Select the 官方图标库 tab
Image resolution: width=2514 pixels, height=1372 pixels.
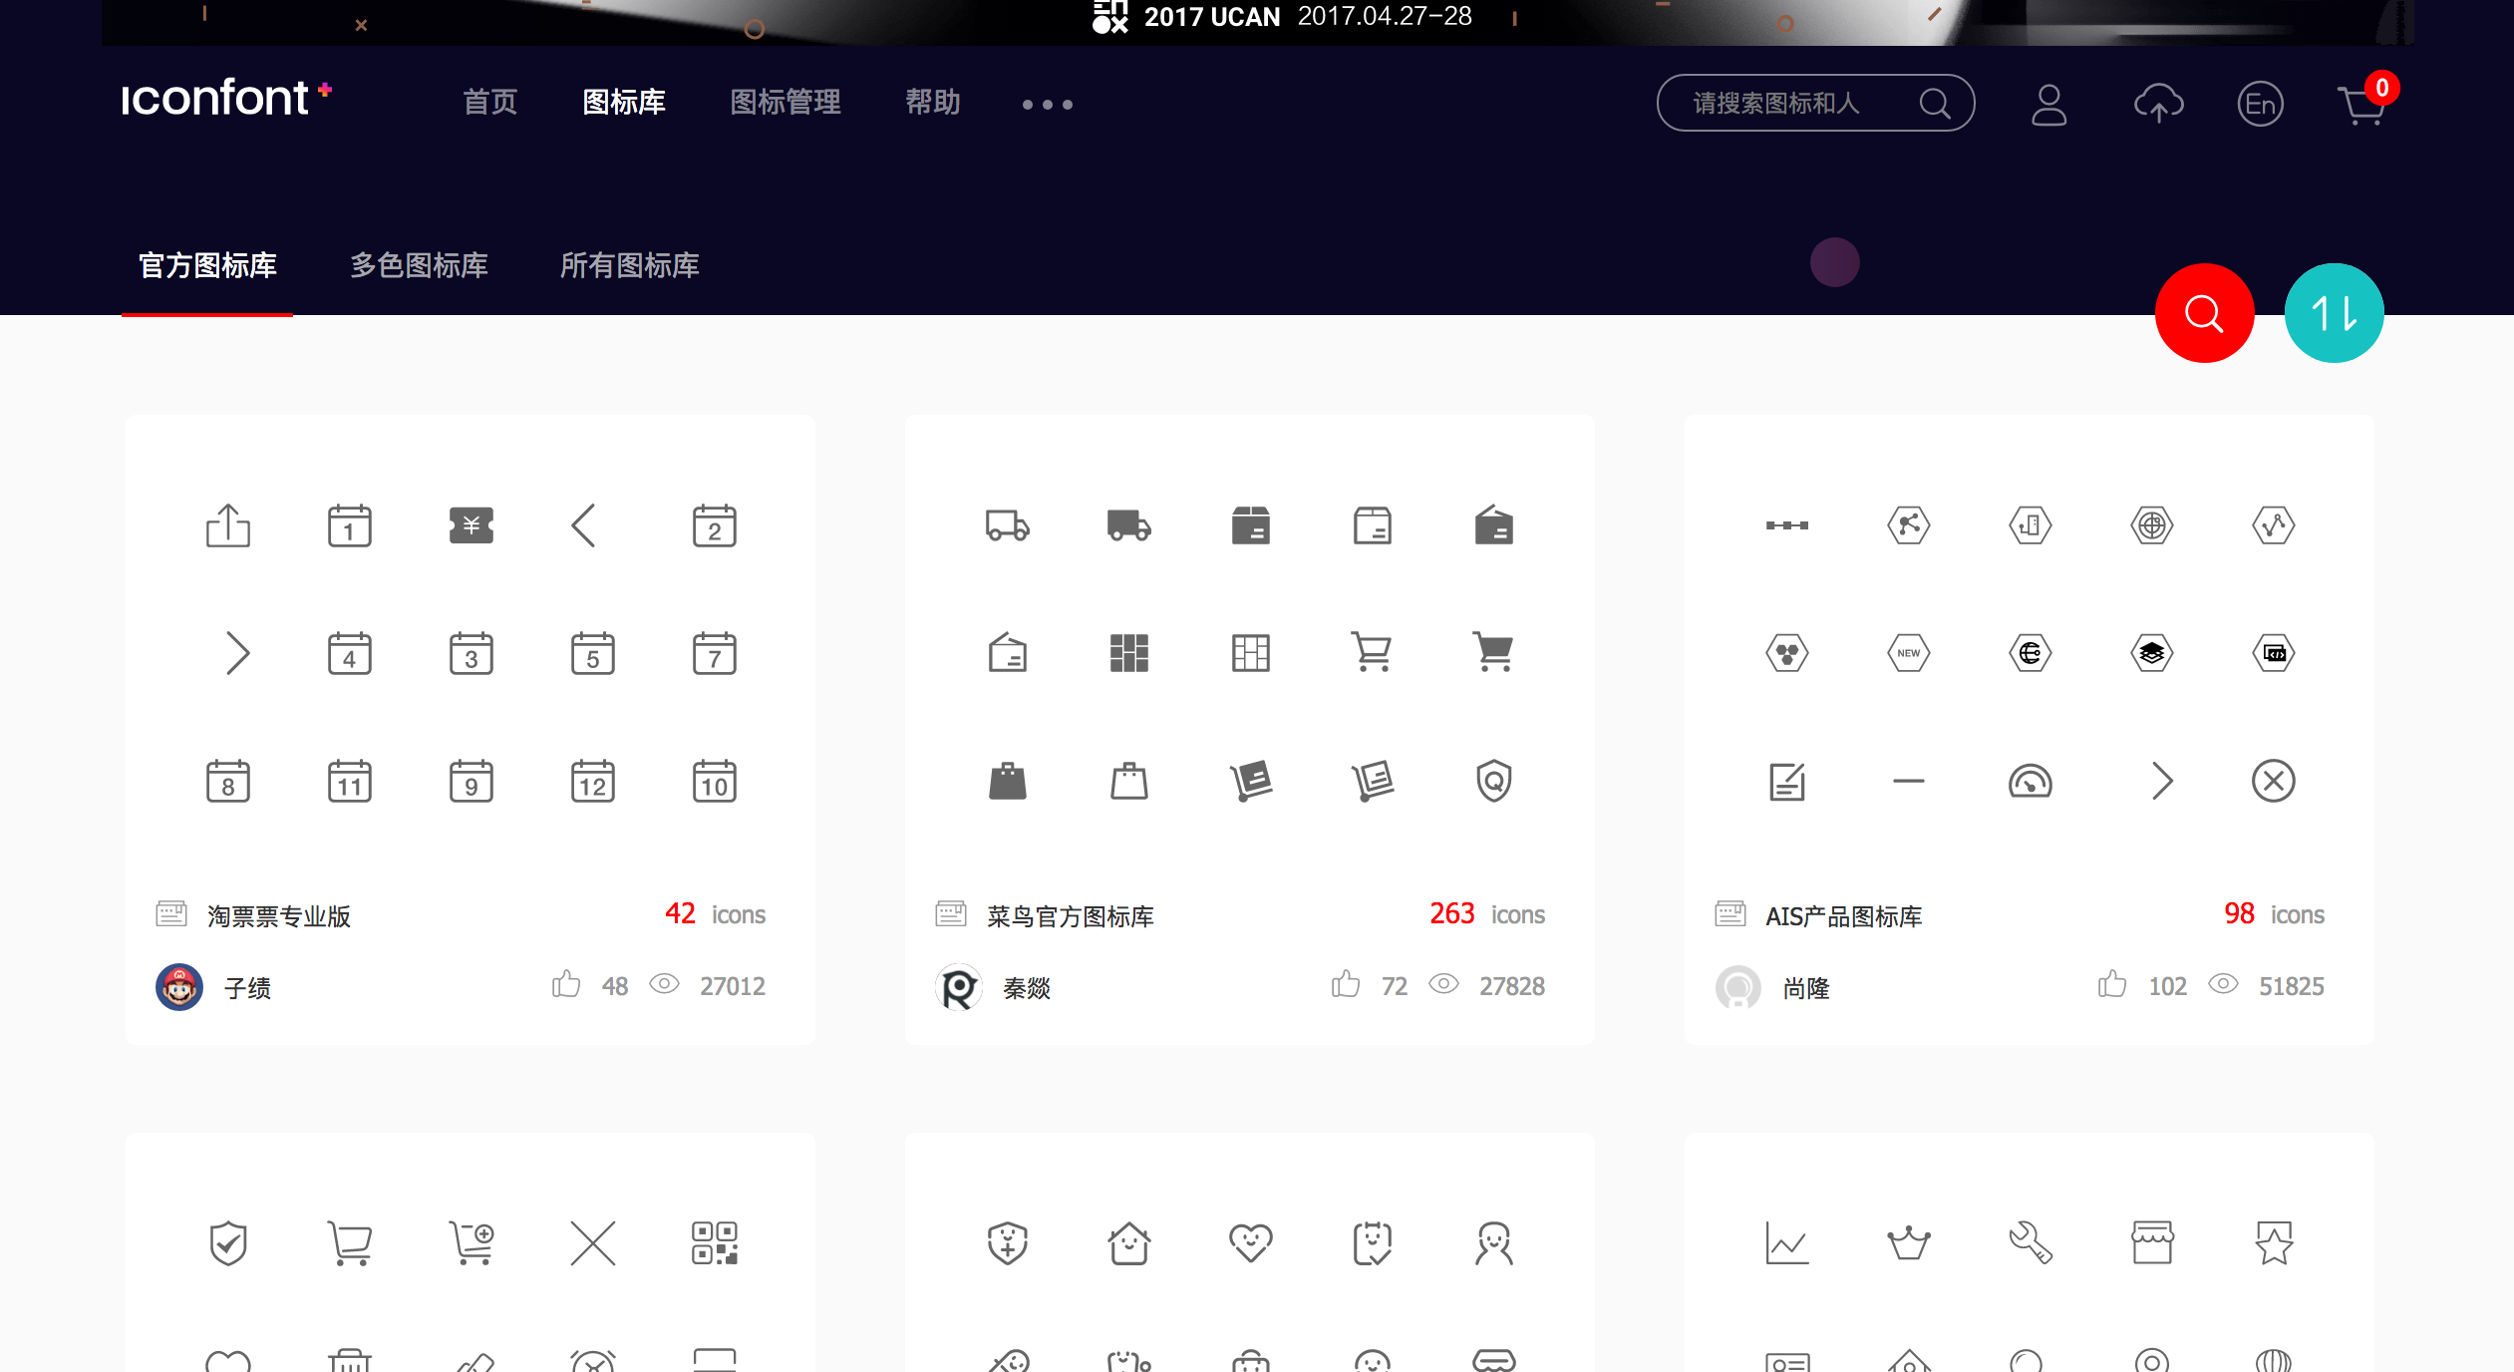pyautogui.click(x=207, y=265)
